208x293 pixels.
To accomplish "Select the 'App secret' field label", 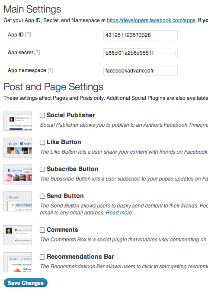I will (20, 53).
